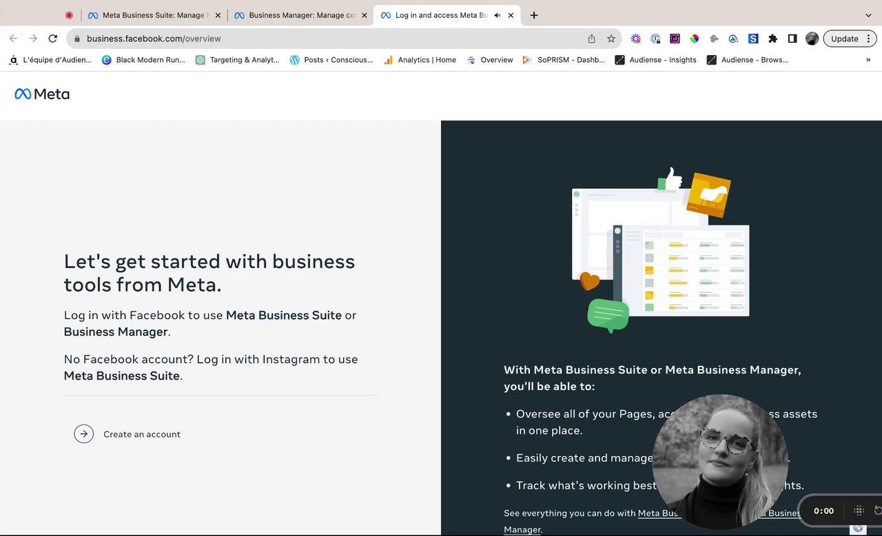
Task: Click the red recording indicator tab
Action: (x=69, y=15)
